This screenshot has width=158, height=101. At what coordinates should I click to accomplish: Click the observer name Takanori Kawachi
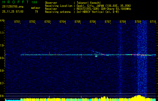(88, 3)
